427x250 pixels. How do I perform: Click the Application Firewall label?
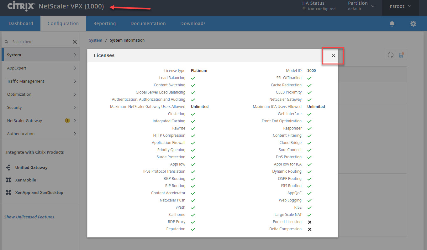169,143
